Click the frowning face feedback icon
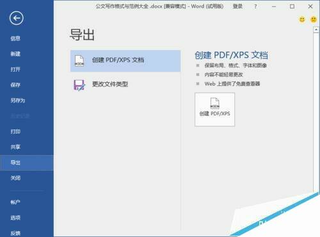 [x=314, y=19]
